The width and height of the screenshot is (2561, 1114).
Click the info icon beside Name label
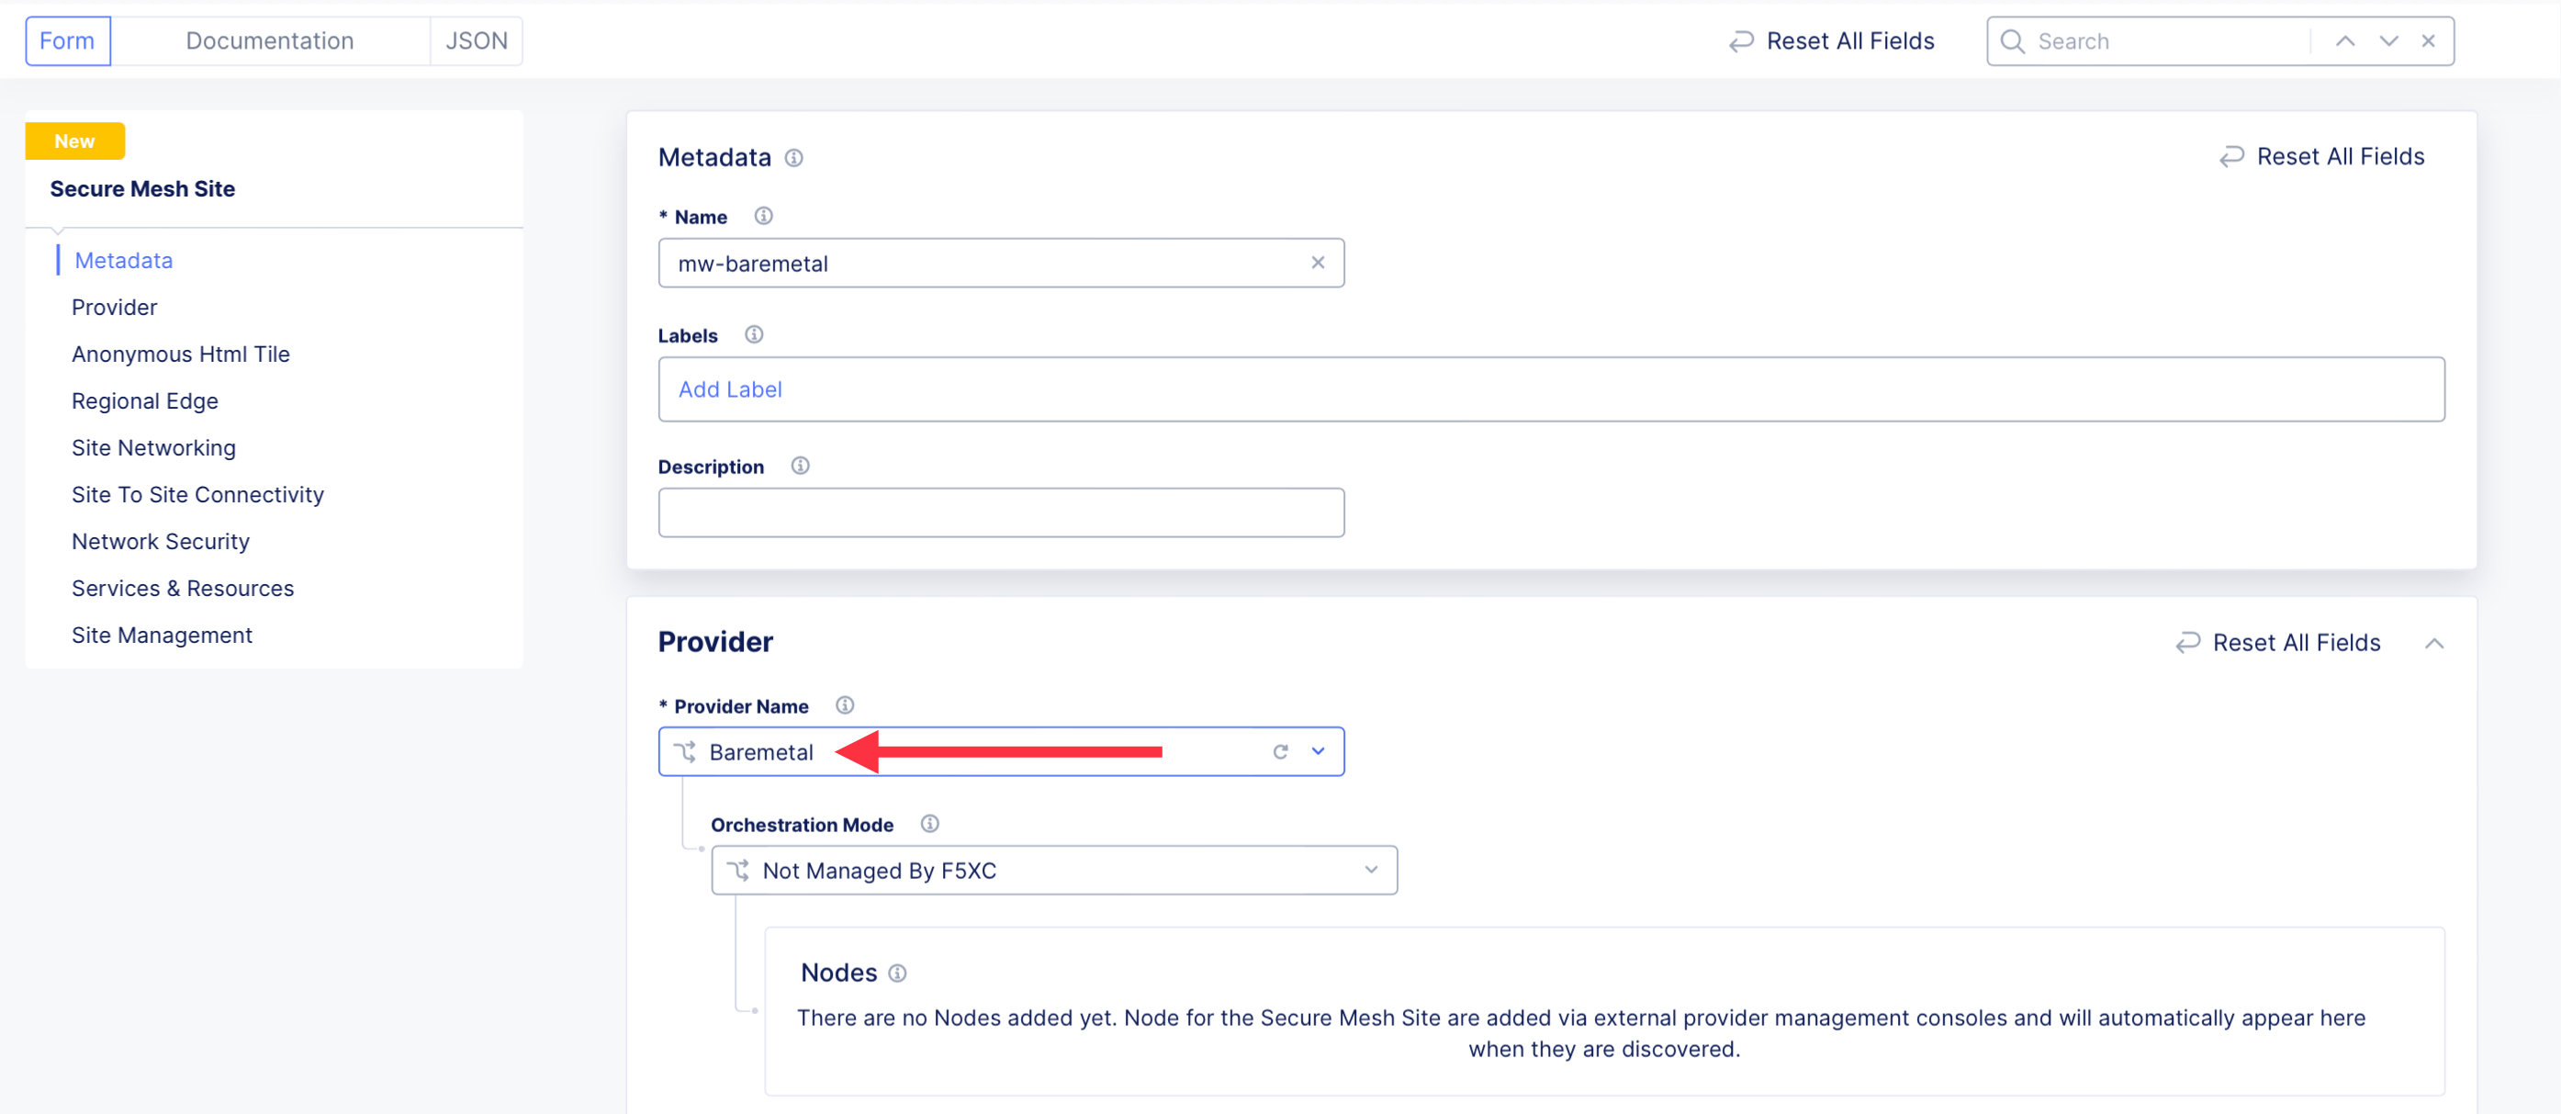(x=762, y=216)
